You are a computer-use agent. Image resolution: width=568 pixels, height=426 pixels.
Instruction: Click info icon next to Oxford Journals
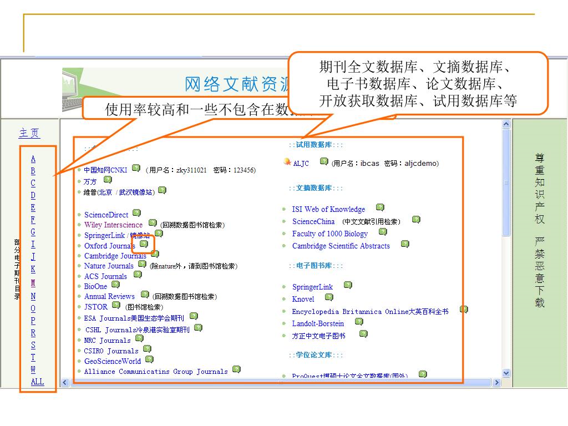pos(144,244)
